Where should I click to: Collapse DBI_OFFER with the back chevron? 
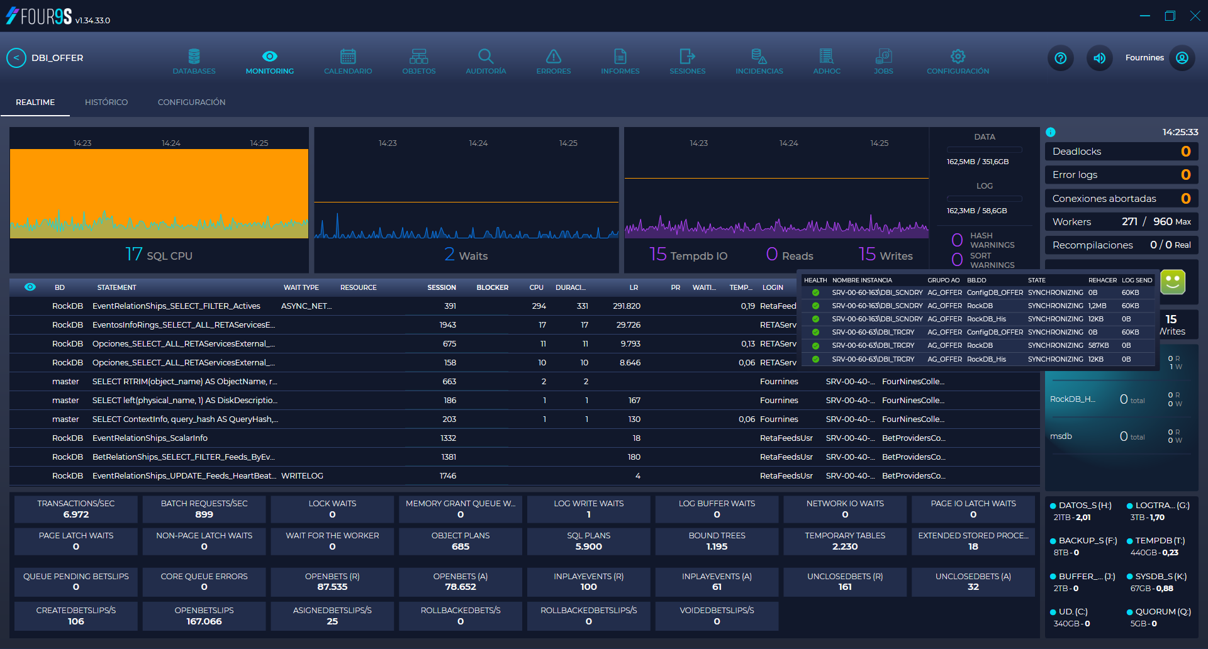(16, 57)
